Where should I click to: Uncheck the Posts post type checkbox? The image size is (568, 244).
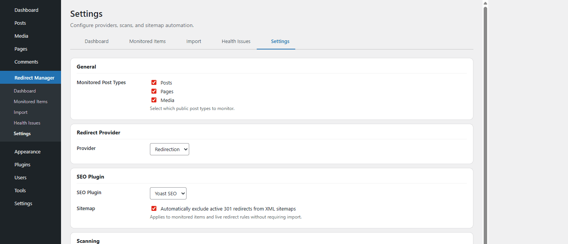pos(154,82)
